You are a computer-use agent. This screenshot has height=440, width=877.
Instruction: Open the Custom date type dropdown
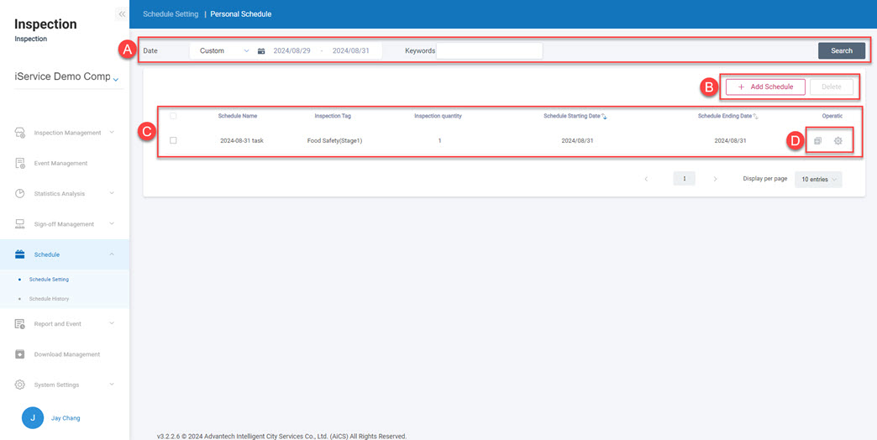click(223, 51)
